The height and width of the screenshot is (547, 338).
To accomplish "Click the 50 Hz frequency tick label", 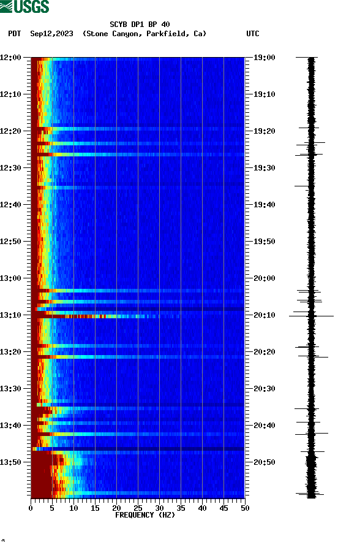I will pos(246,508).
